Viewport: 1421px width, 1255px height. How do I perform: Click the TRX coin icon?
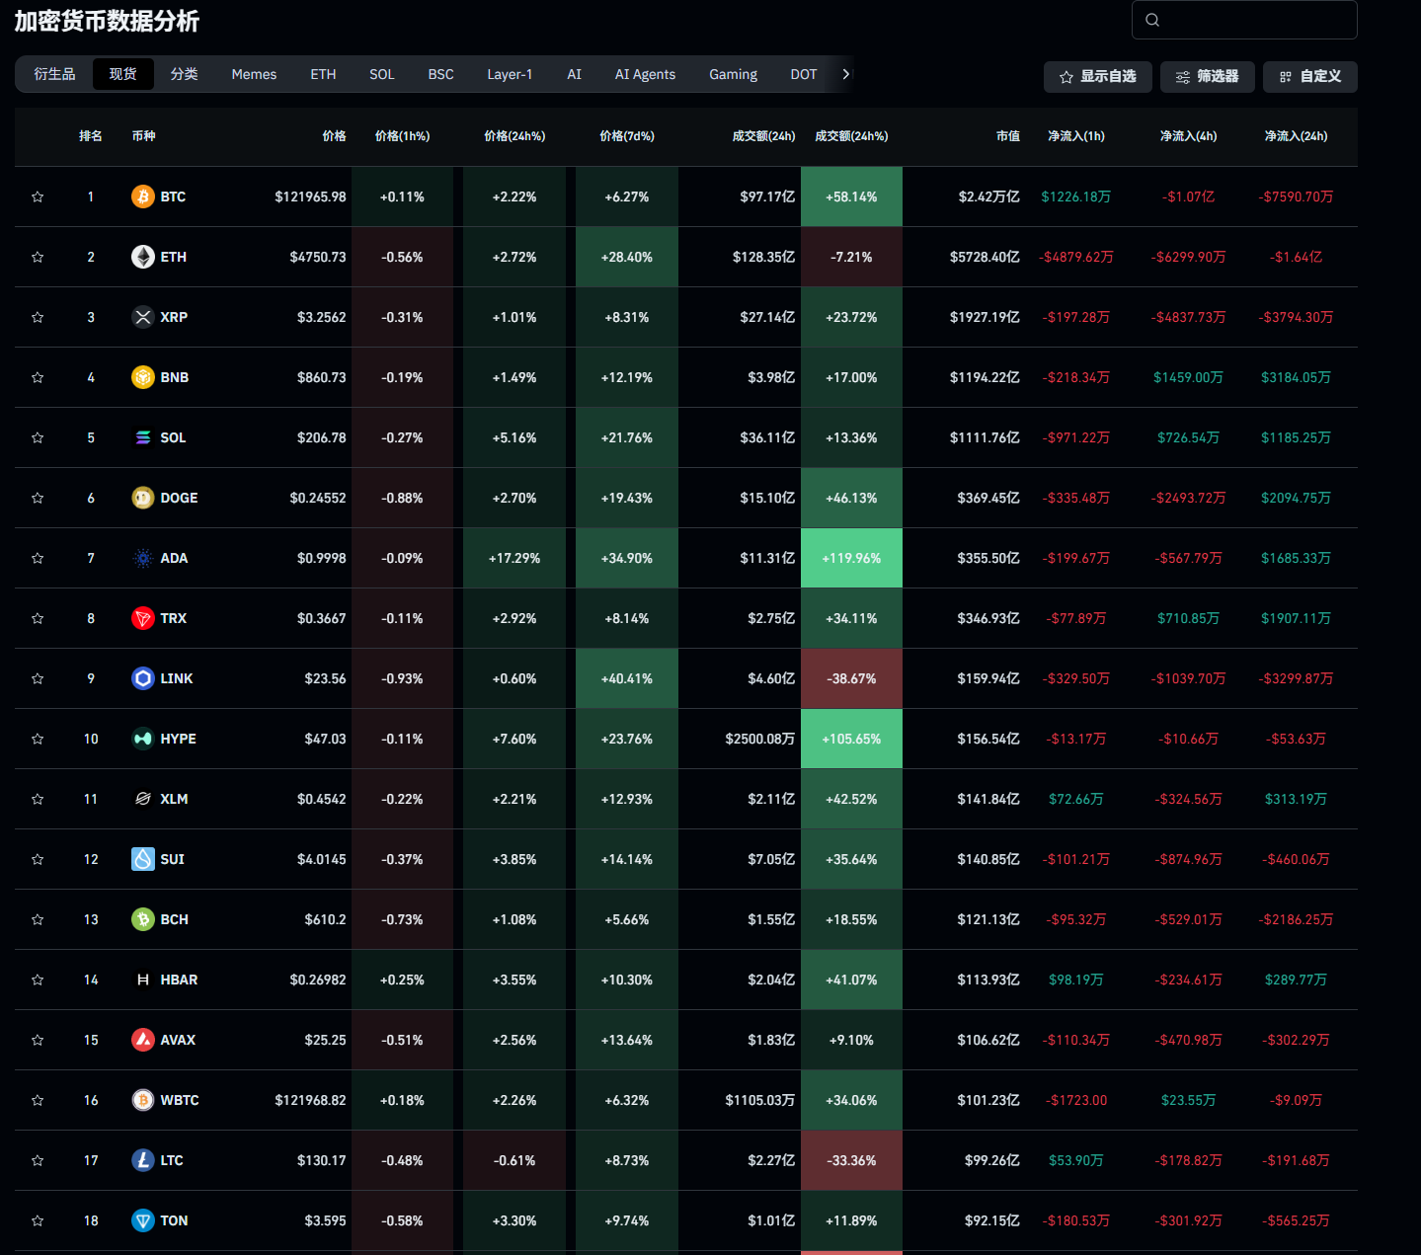pos(143,618)
